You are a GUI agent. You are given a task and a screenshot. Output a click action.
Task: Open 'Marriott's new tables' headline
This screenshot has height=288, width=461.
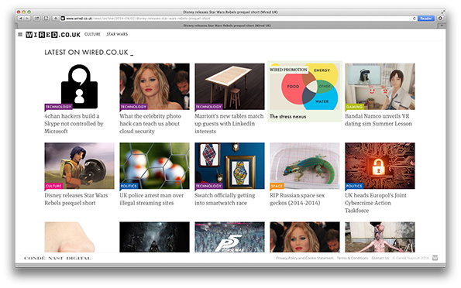pos(229,123)
